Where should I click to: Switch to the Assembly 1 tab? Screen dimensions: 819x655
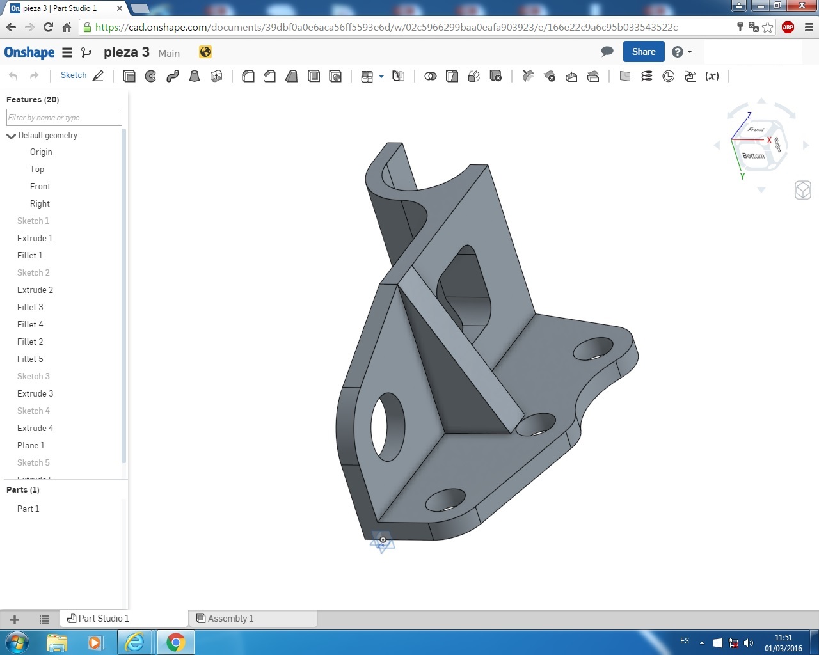[x=230, y=619]
